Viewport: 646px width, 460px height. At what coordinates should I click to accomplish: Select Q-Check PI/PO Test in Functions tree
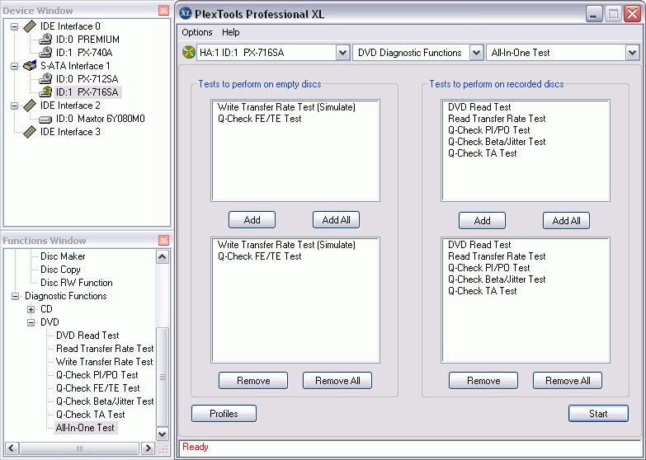(97, 375)
